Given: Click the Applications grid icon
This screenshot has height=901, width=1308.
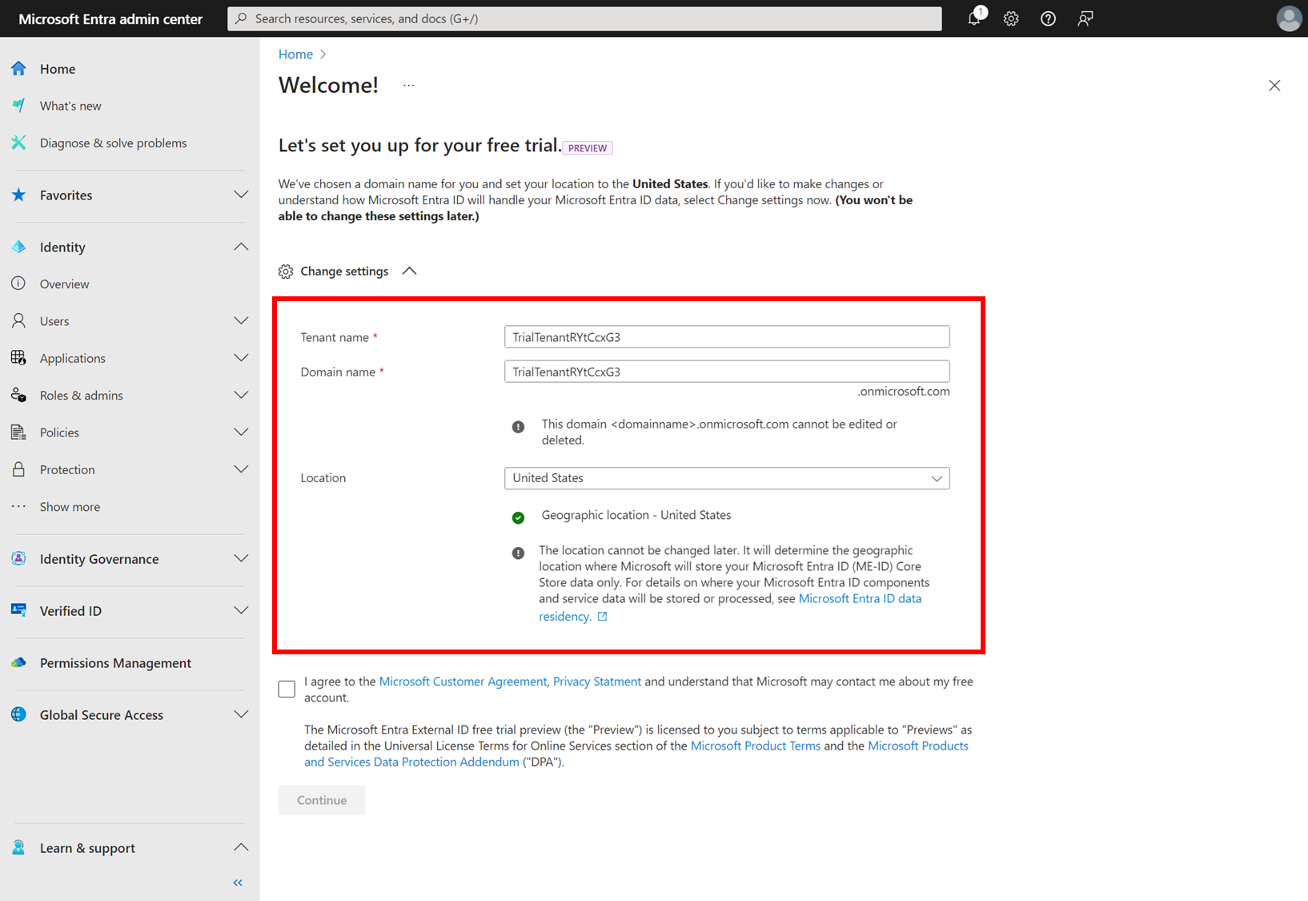Looking at the screenshot, I should click(18, 358).
